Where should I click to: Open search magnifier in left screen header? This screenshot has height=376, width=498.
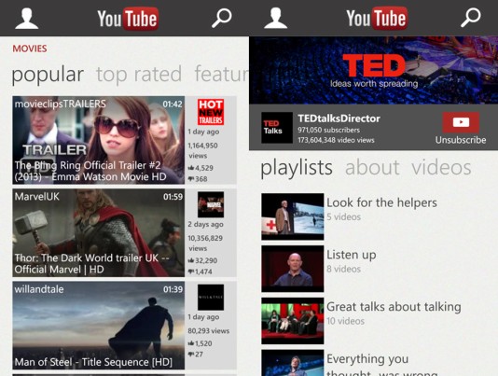tap(222, 18)
